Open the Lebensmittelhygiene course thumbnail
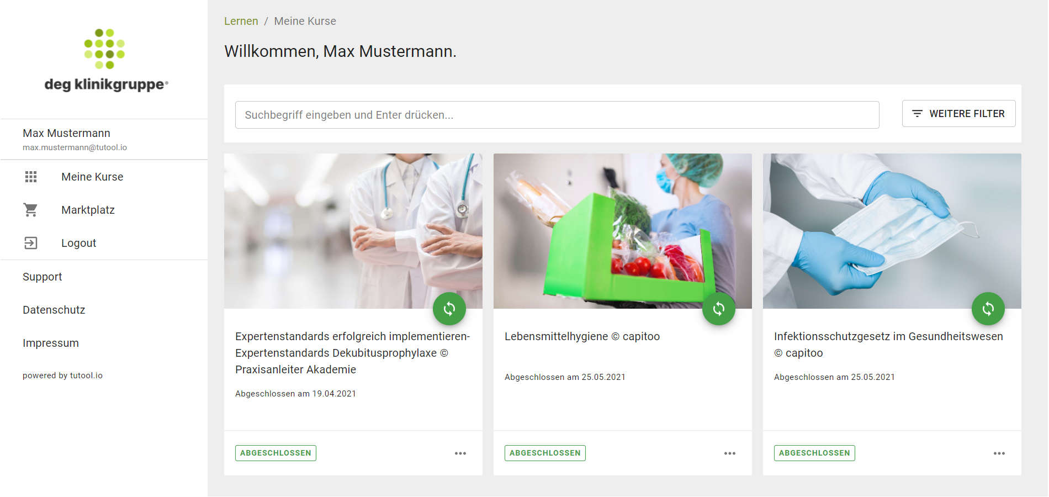This screenshot has width=1049, height=497. [x=623, y=231]
